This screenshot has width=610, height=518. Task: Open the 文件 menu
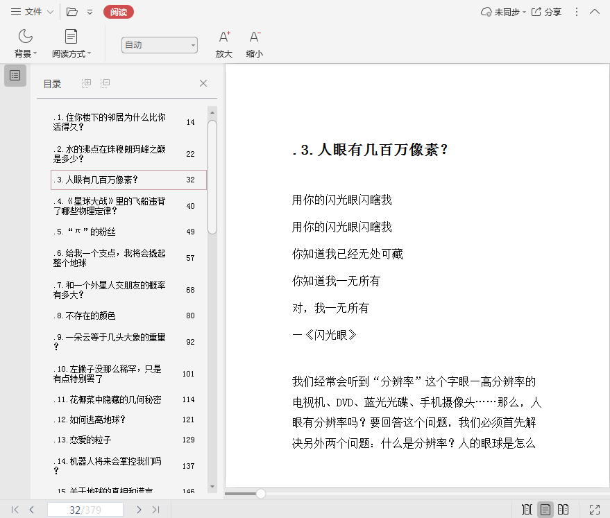[x=31, y=12]
